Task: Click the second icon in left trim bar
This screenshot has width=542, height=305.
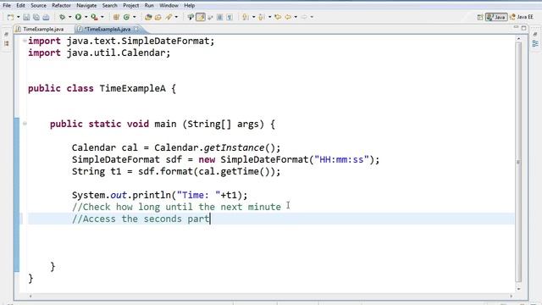Action: 6,43
